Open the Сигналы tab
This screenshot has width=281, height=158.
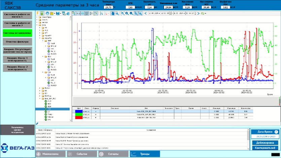113,154
